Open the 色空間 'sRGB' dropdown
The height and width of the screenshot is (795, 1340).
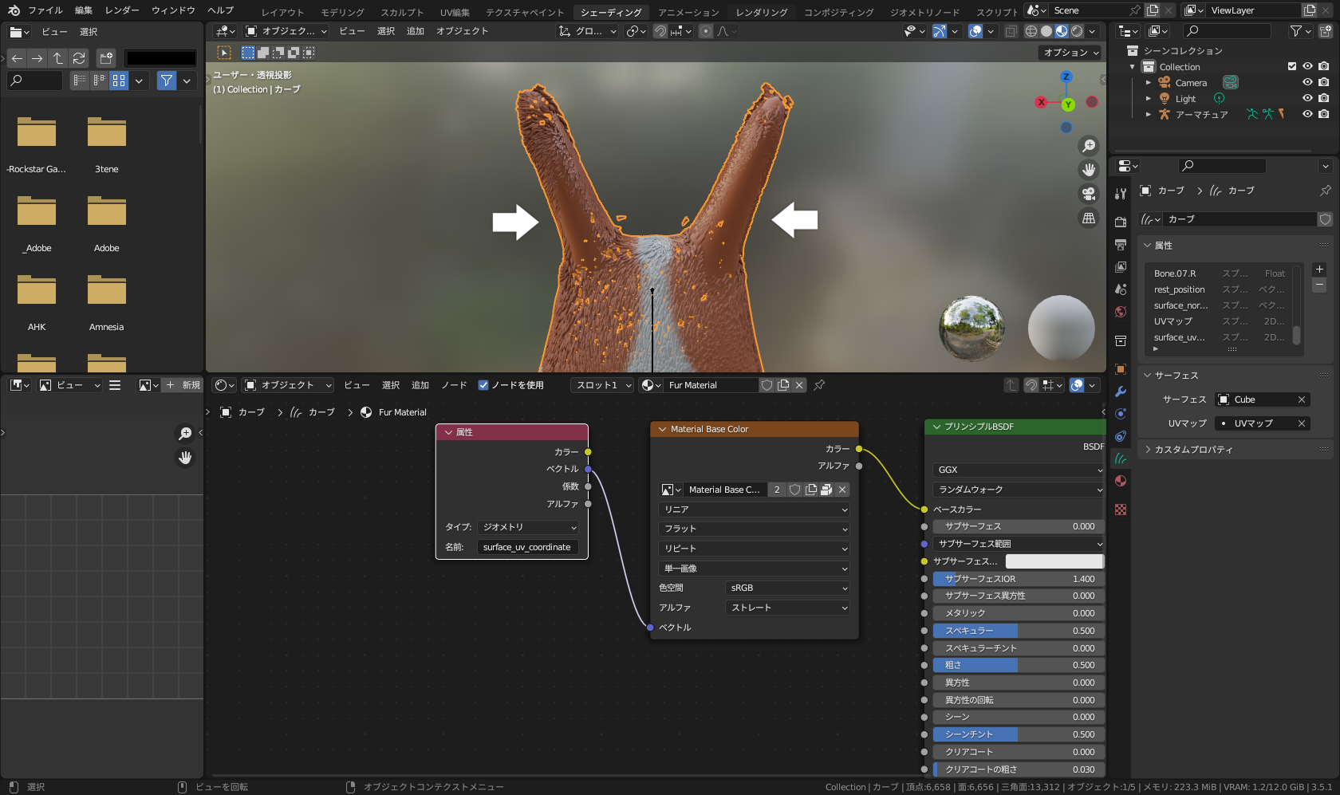tap(788, 588)
